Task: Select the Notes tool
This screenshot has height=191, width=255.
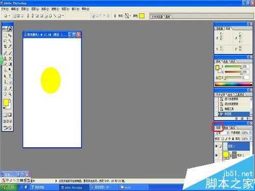Action: point(5,88)
